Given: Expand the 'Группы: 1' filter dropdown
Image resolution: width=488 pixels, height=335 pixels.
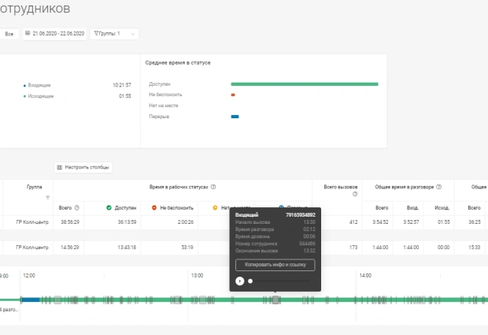Looking at the screenshot, I should pyautogui.click(x=115, y=34).
